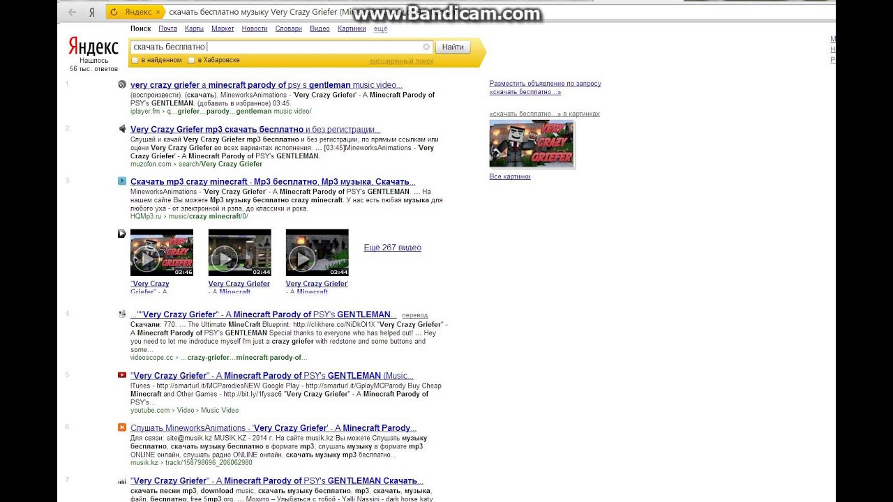Expand the 'ещё' services menu

click(380, 29)
